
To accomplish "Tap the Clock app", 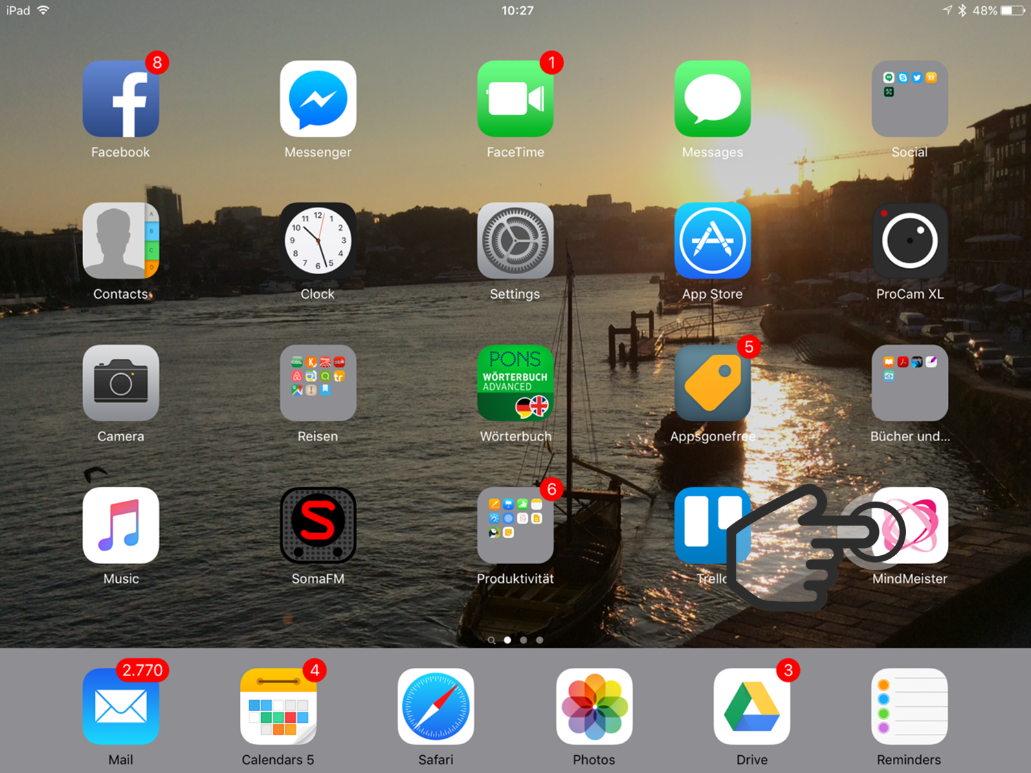I will point(318,240).
